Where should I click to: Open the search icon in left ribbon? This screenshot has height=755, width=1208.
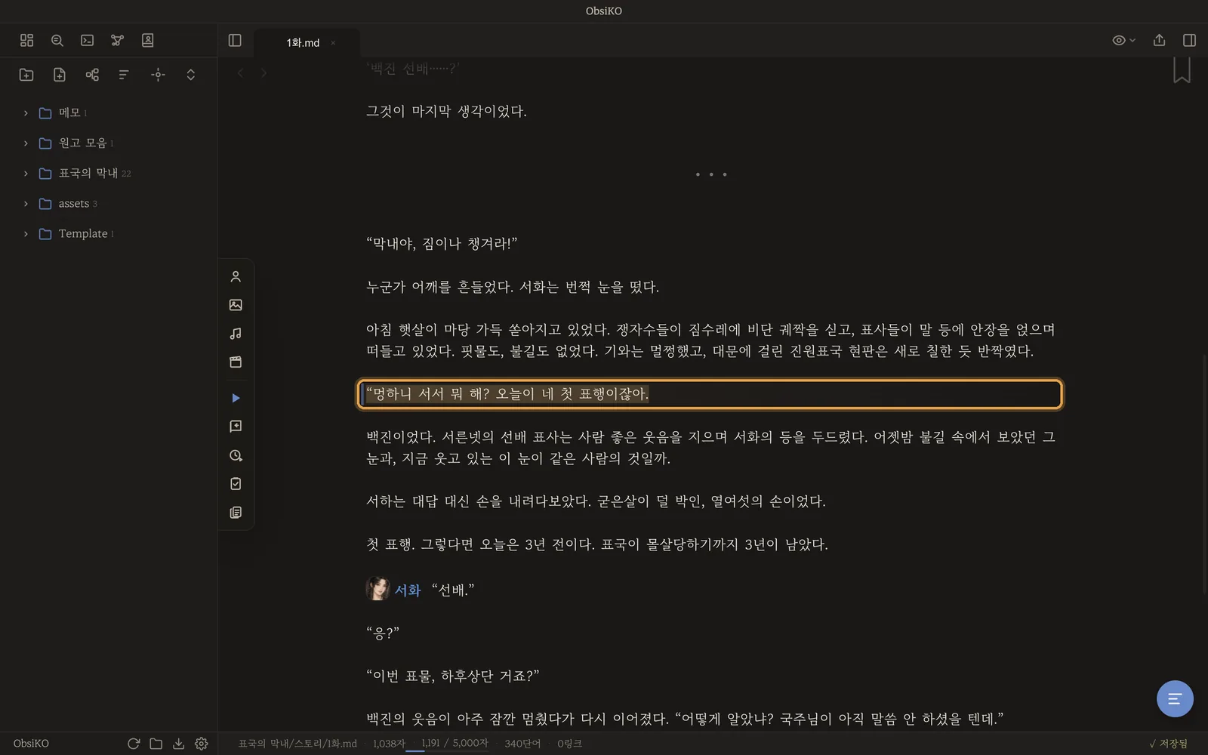click(x=57, y=41)
